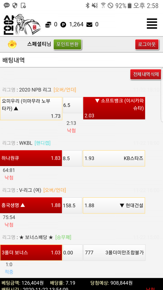
Task: Tap the KB스타즈 1.93 odds cell
Action: tap(114, 158)
